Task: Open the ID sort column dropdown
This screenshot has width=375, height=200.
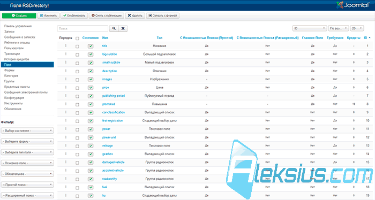Action: (x=310, y=28)
